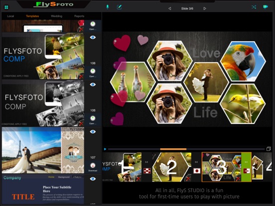
Task: Select the wedding couple hexagon photo
Action: tap(206, 82)
